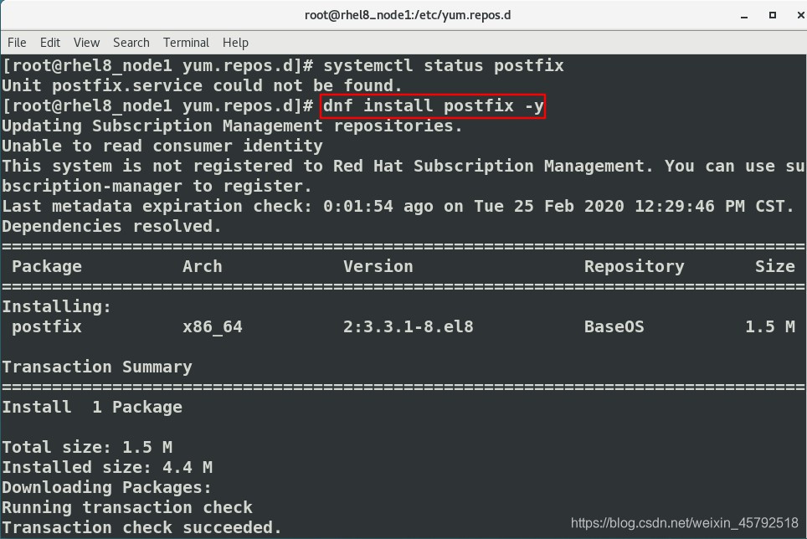Click 'Unit postfix.service could not be found.' line
The height and width of the screenshot is (539, 807).
202,86
